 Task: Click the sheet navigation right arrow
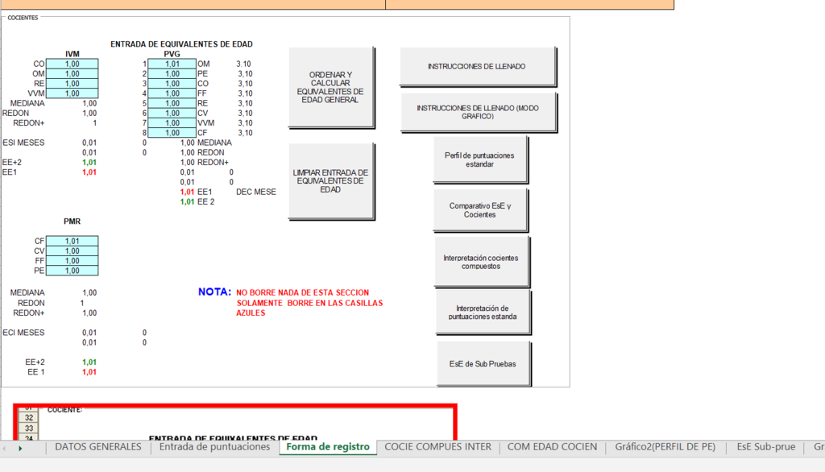click(19, 446)
